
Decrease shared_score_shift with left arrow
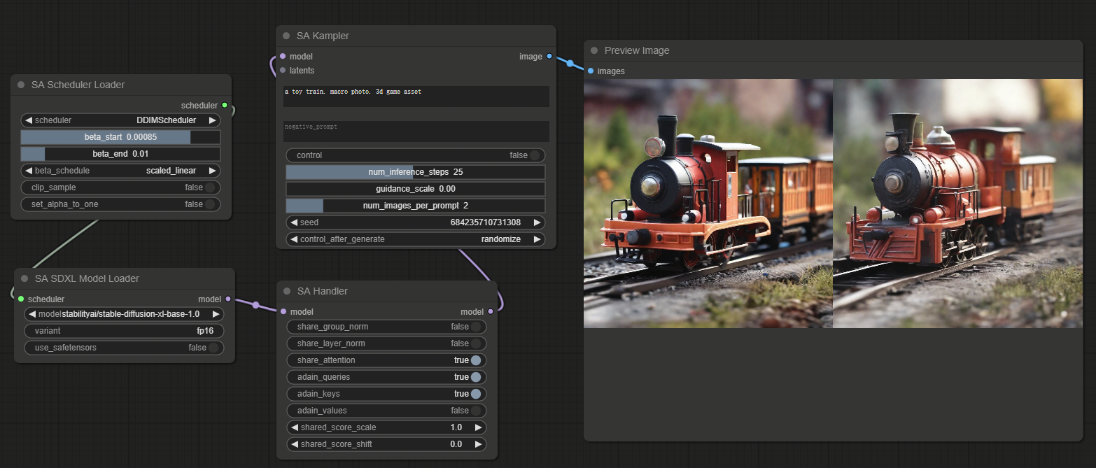295,444
